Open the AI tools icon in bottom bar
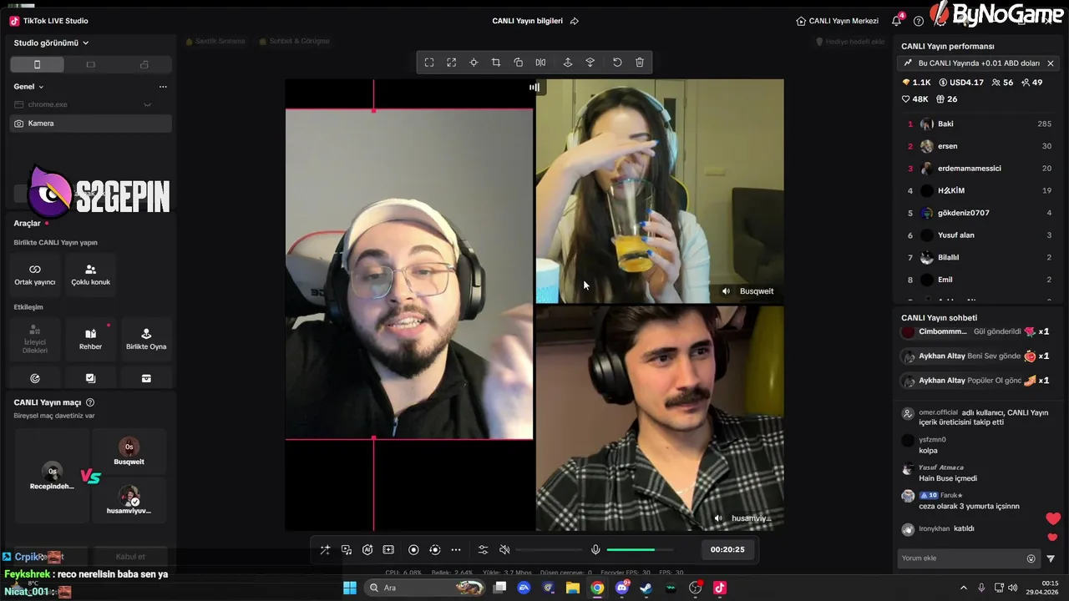 [x=367, y=550]
